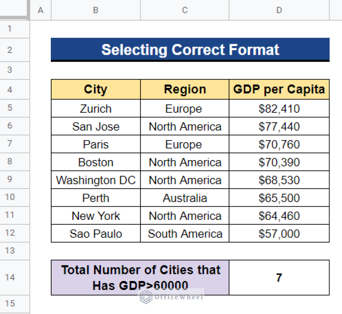The image size is (342, 314).
Task: Select San Jose's 'North America' region cell
Action: click(185, 126)
